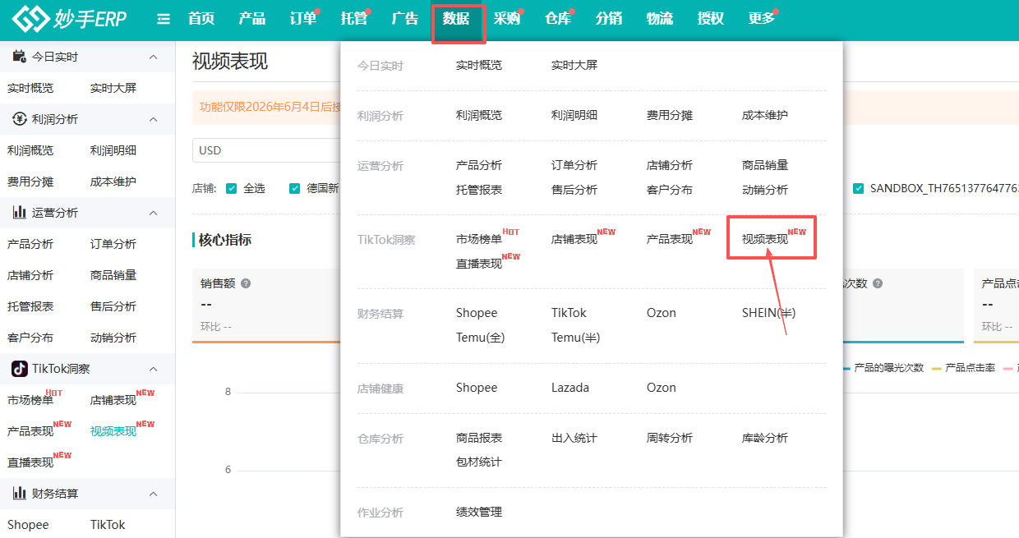Select 产品表现 in the dropdown menu

pos(670,239)
